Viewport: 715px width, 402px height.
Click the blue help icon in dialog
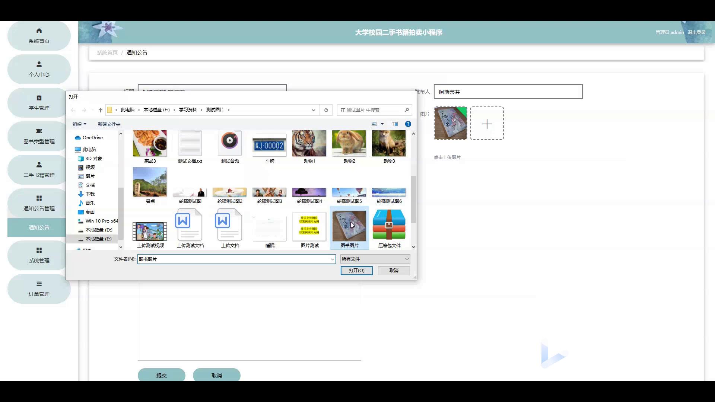tap(408, 124)
